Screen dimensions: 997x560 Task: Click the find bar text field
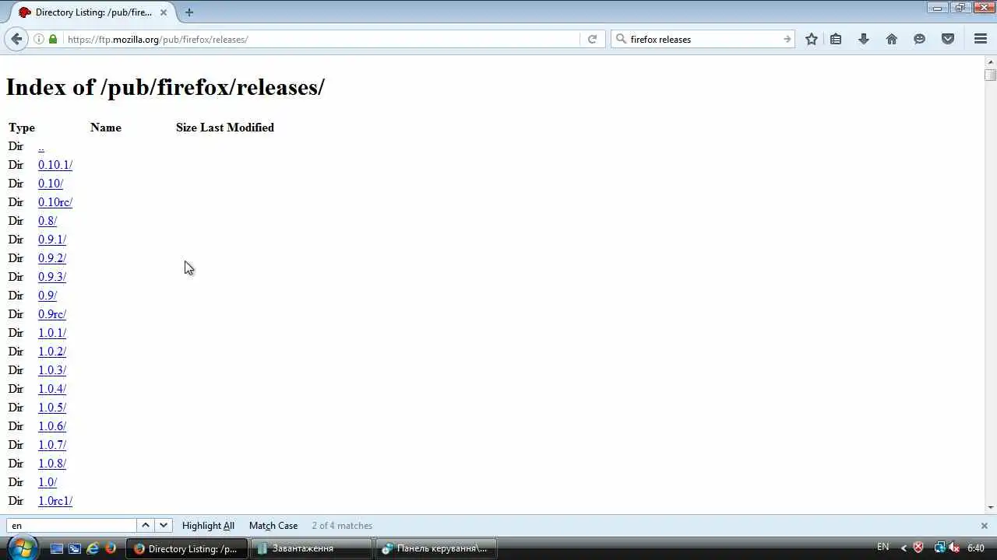pyautogui.click(x=72, y=526)
